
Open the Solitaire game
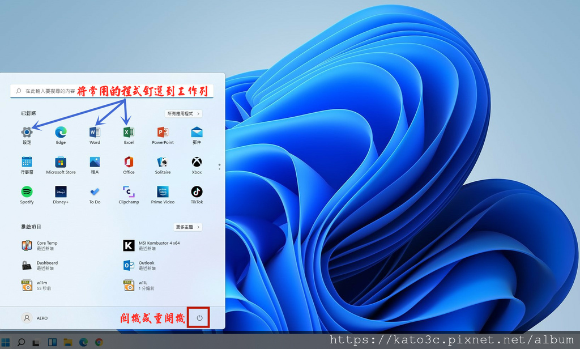click(x=163, y=165)
